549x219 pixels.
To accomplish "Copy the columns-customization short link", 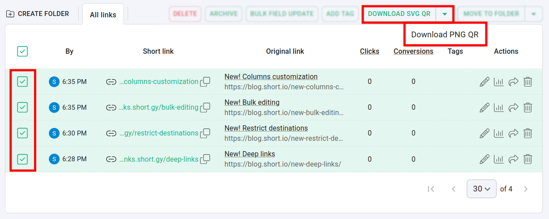I will (205, 82).
